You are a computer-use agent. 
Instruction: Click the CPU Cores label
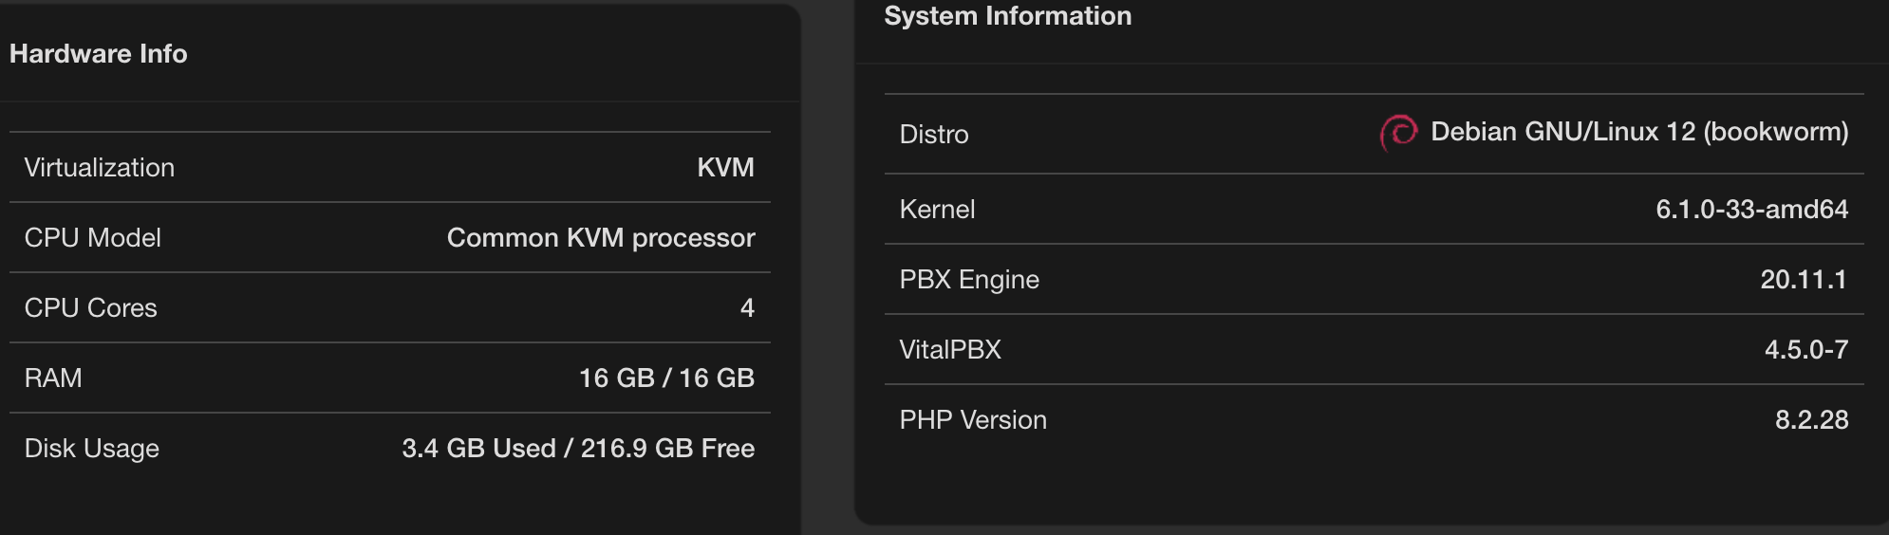[91, 308]
